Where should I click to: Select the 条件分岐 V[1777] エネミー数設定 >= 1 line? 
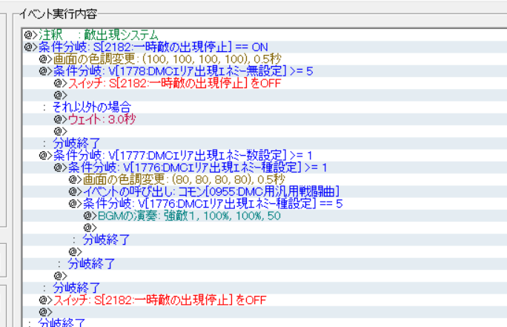coord(176,155)
